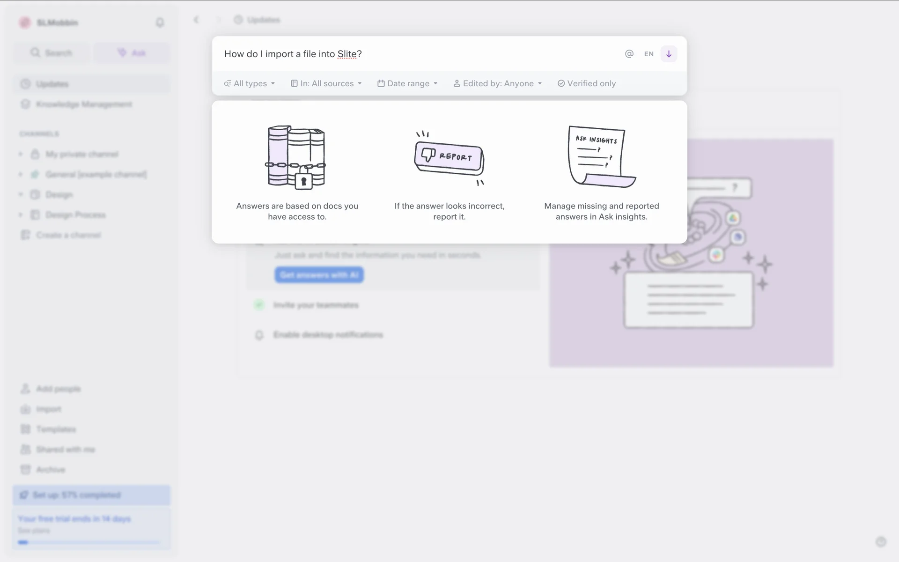Image resolution: width=899 pixels, height=562 pixels.
Task: Switch to the Ask tab in the sidebar
Action: [132, 53]
